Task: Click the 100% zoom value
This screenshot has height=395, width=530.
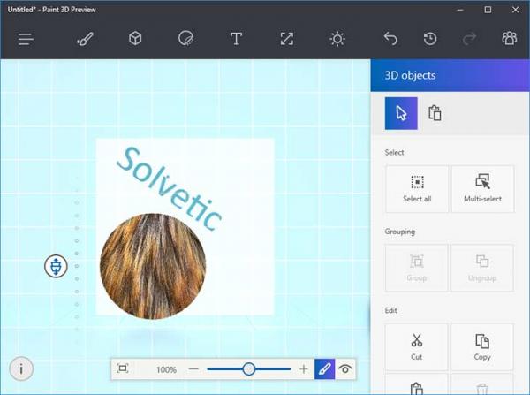Action: [x=166, y=369]
